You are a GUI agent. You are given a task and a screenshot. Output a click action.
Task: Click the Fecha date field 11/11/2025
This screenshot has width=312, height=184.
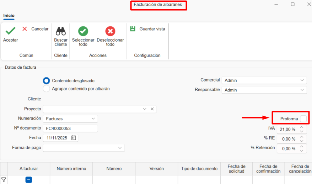click(x=60, y=138)
